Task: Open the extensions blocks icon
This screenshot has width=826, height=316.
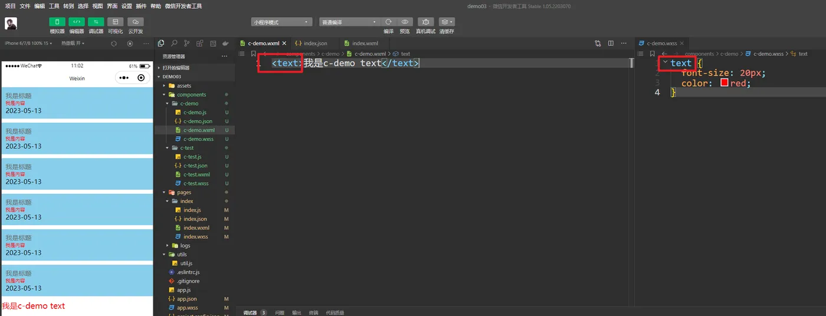Action: click(200, 43)
